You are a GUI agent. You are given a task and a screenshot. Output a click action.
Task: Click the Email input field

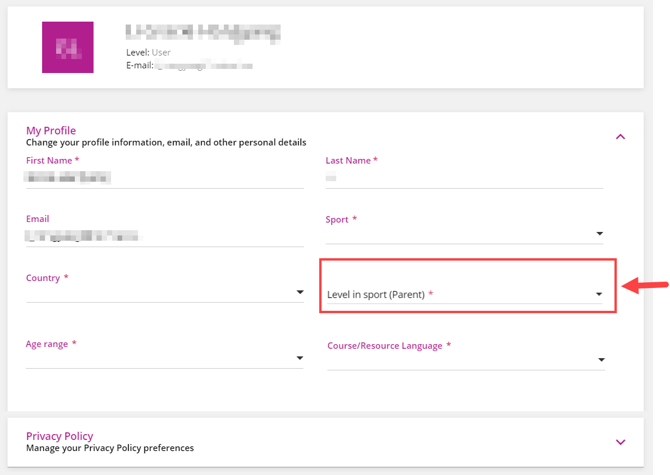click(165, 236)
